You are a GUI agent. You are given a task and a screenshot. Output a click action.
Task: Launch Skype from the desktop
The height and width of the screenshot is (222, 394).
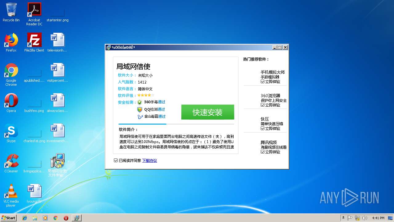[x=11, y=134]
